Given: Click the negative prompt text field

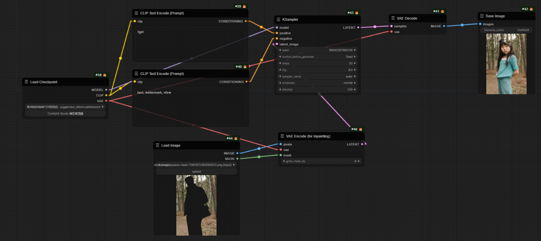Looking at the screenshot, I should [x=190, y=106].
